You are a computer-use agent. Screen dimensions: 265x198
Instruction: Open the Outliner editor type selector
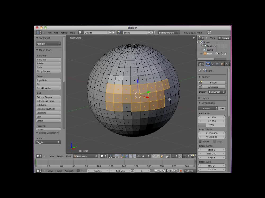pyautogui.click(x=201, y=38)
